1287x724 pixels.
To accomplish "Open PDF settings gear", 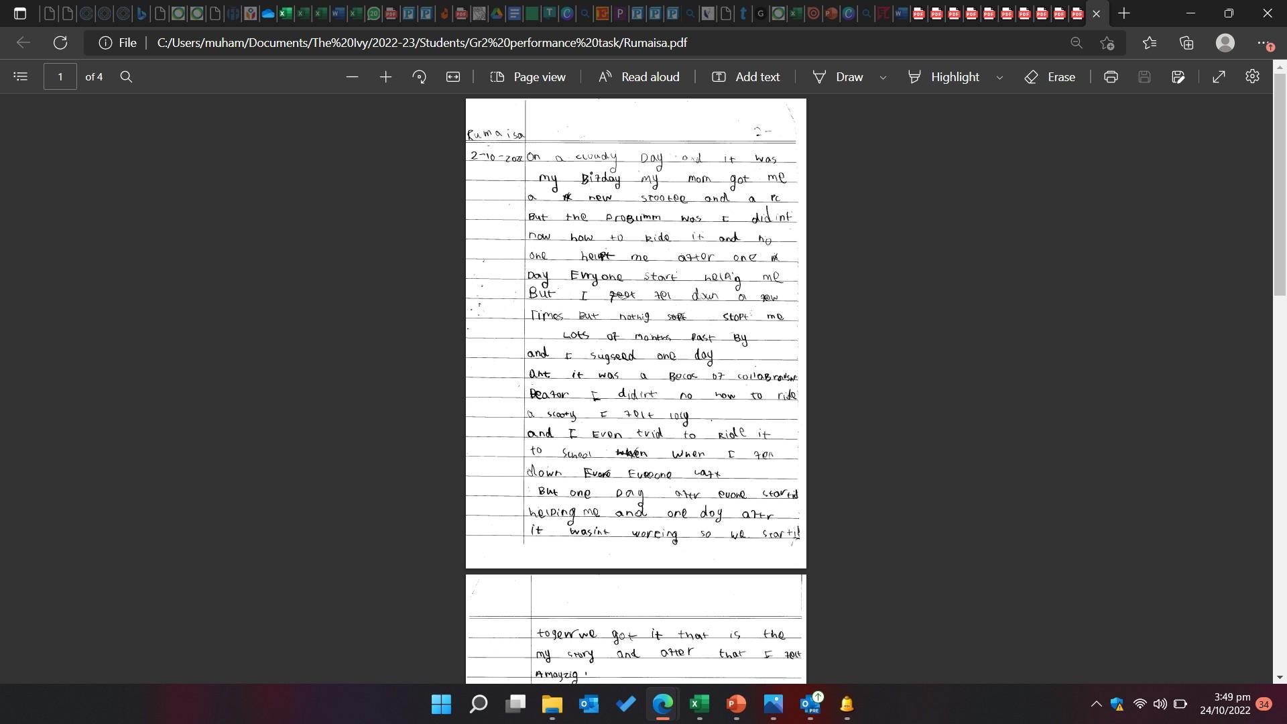I will [x=1252, y=76].
